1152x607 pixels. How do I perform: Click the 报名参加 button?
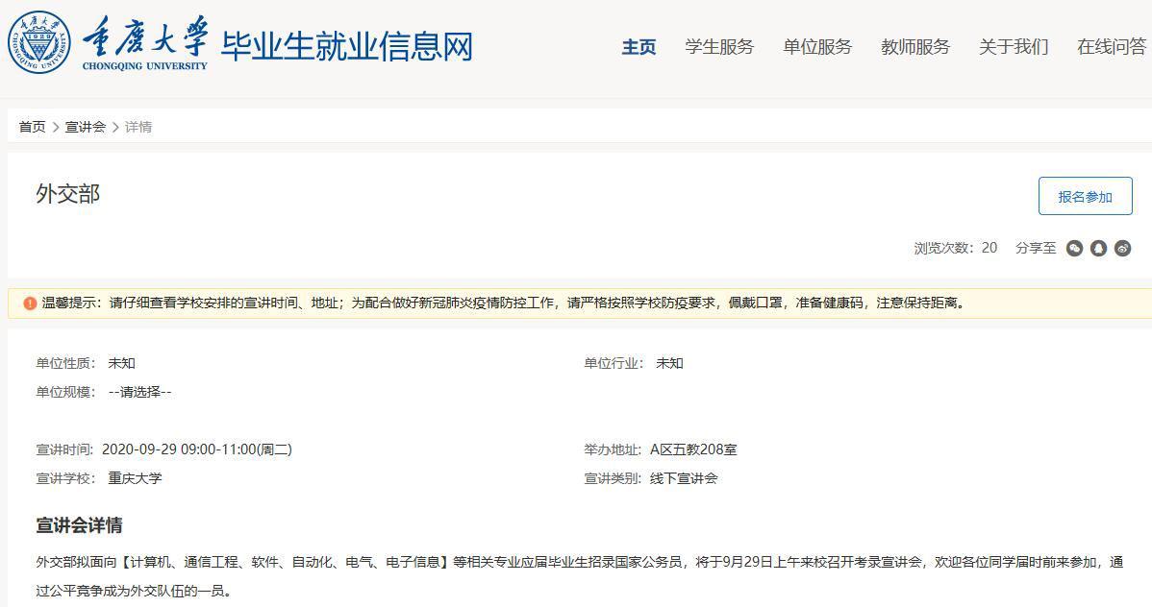[x=1085, y=196]
